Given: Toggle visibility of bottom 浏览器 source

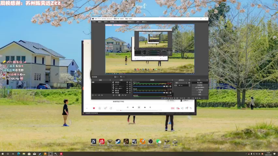Looking at the screenshot, I should coord(127,93).
